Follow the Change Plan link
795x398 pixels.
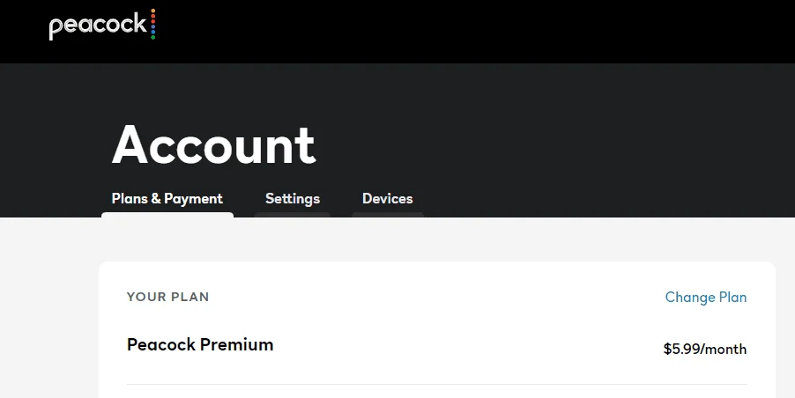[x=706, y=298]
